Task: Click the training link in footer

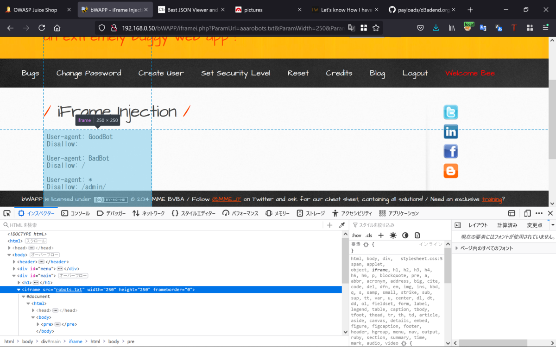Action: [x=492, y=199]
